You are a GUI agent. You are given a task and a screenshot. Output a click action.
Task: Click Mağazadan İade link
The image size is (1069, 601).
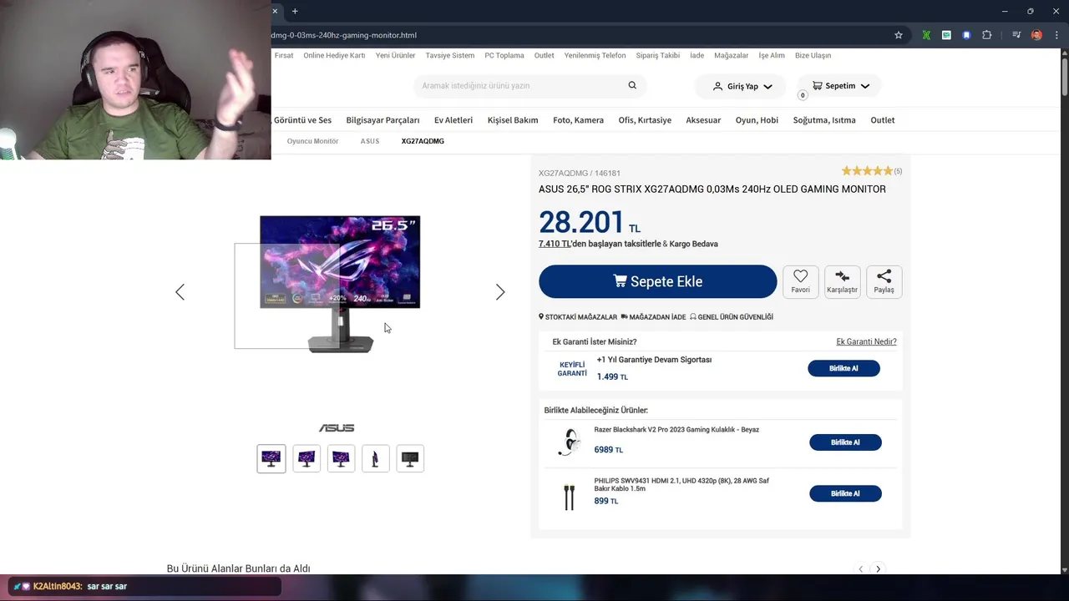coord(653,317)
